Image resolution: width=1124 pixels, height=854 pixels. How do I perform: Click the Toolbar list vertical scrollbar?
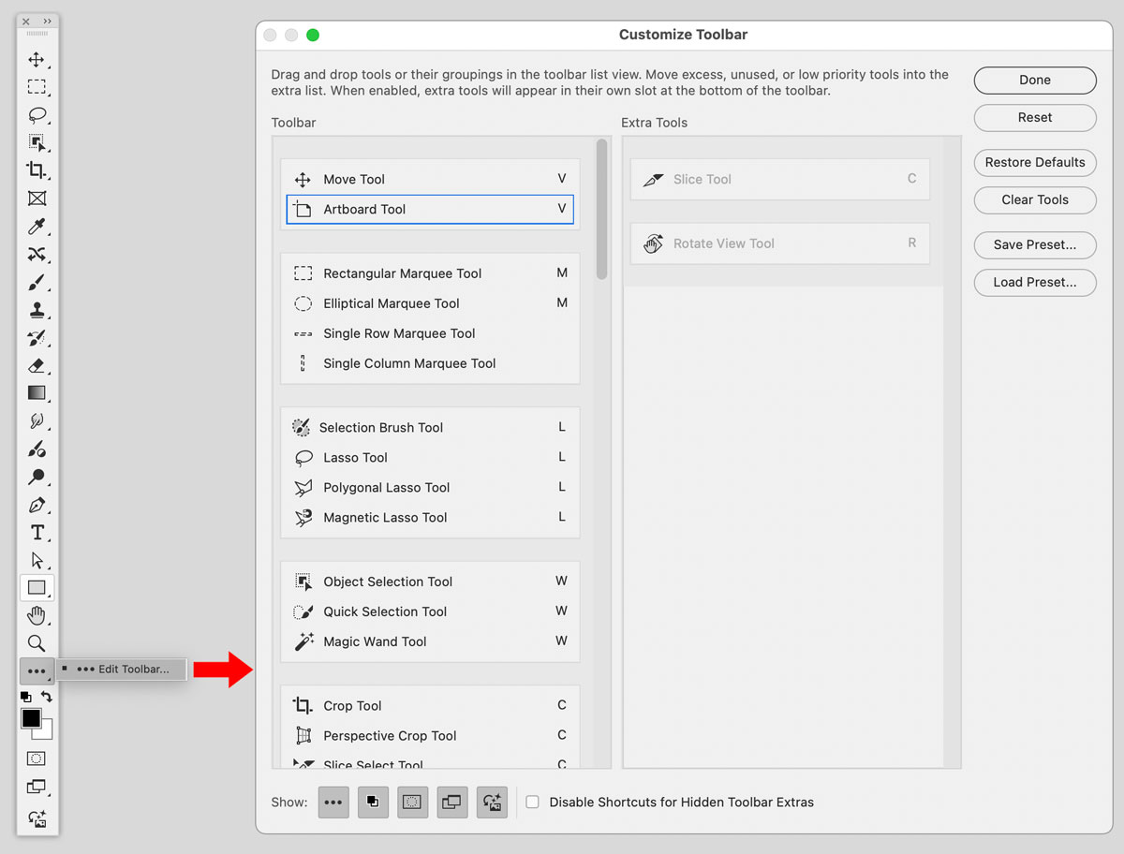pyautogui.click(x=601, y=208)
